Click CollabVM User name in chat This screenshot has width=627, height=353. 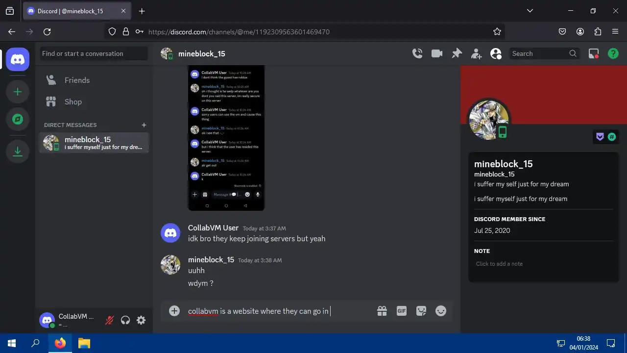[213, 228]
